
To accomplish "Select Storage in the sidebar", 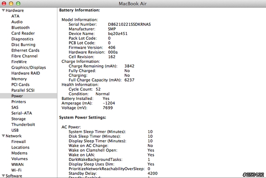I will click(18, 119).
